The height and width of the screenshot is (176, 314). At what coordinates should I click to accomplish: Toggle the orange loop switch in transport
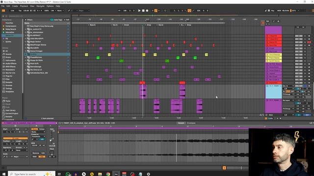(189, 11)
